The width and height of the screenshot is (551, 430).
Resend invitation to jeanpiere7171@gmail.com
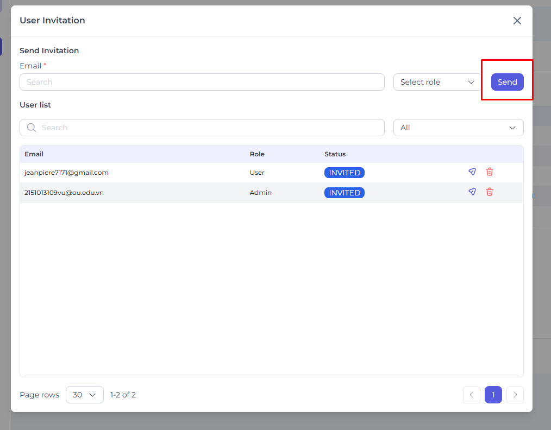click(472, 172)
